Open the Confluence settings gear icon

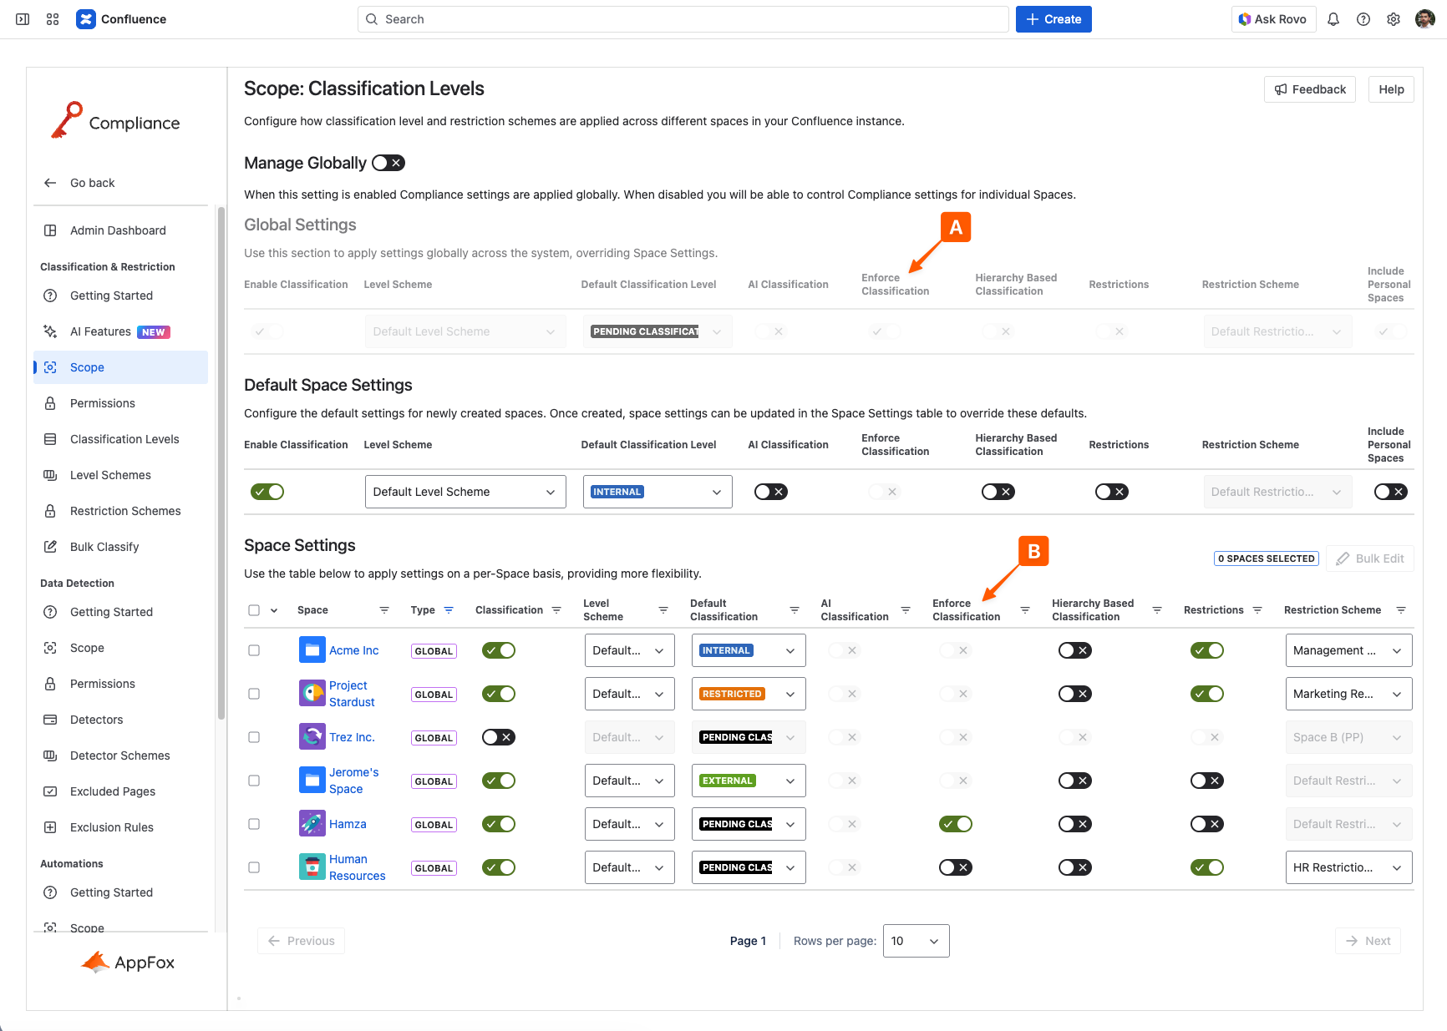pos(1394,19)
